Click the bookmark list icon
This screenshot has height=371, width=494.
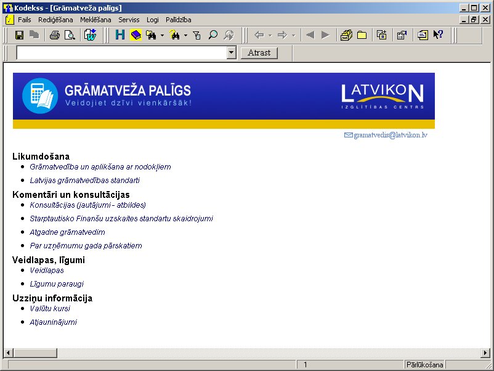point(381,35)
